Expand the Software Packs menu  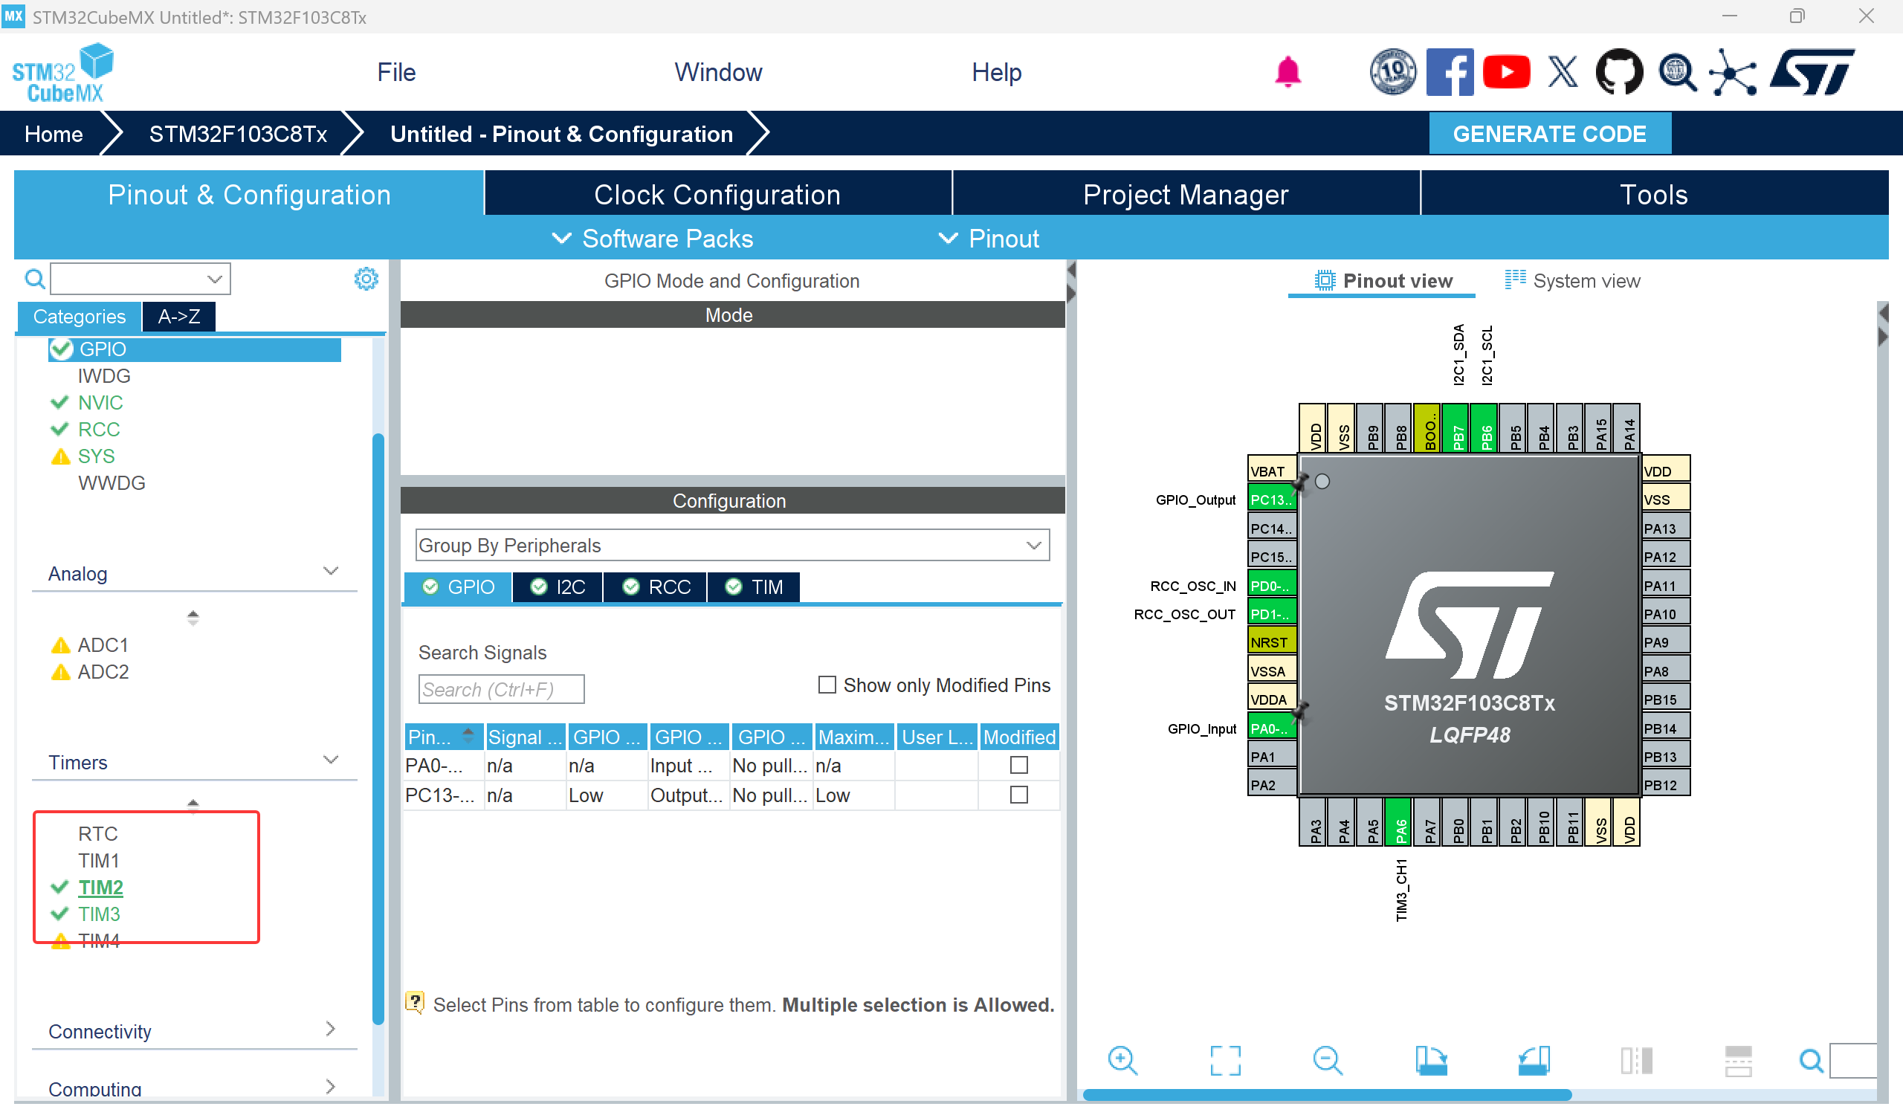click(654, 239)
